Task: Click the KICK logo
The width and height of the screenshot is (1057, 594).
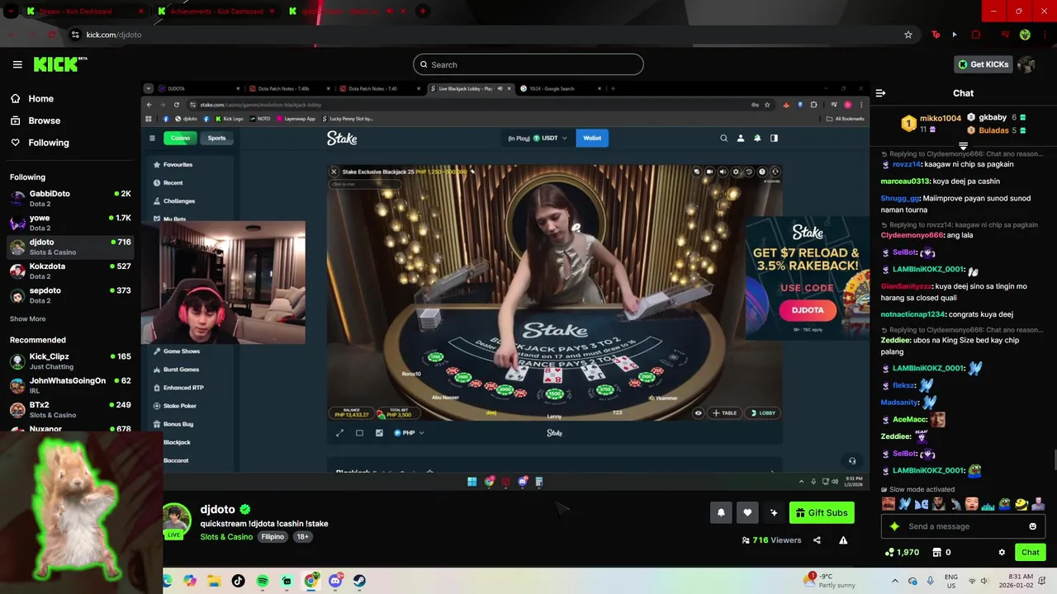Action: click(60, 64)
